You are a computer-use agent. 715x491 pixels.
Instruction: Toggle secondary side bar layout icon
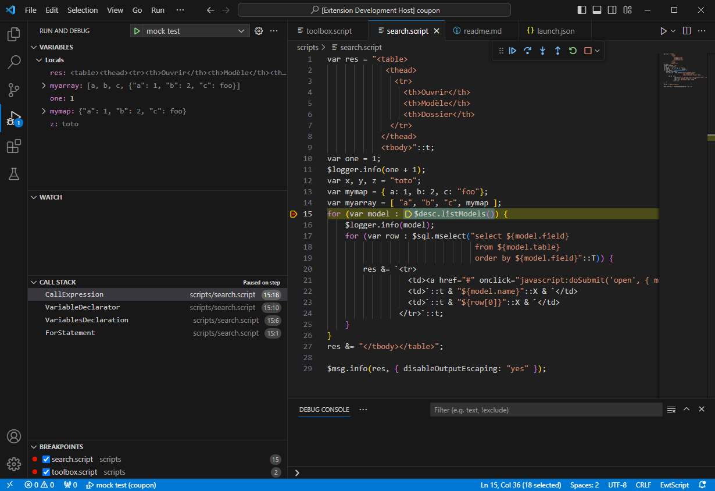tap(612, 10)
